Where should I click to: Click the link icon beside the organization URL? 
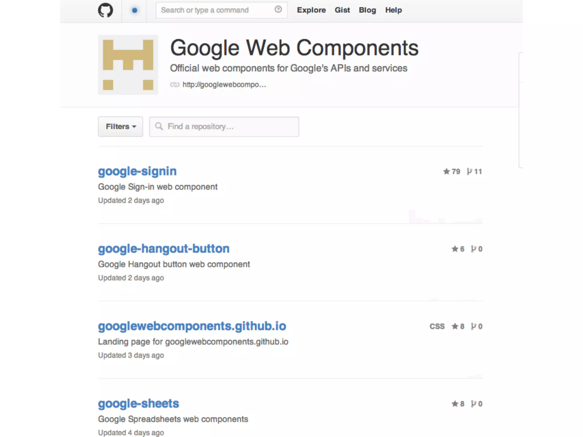coord(175,84)
